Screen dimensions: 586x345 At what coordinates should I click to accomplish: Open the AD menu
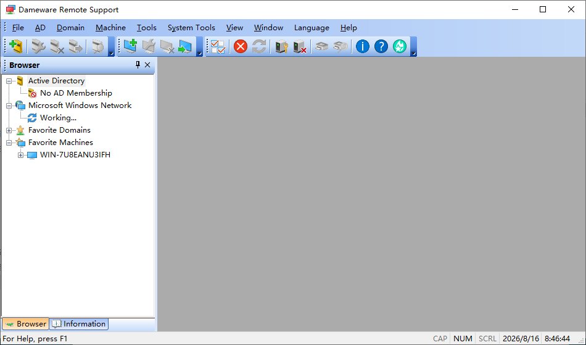tap(40, 28)
